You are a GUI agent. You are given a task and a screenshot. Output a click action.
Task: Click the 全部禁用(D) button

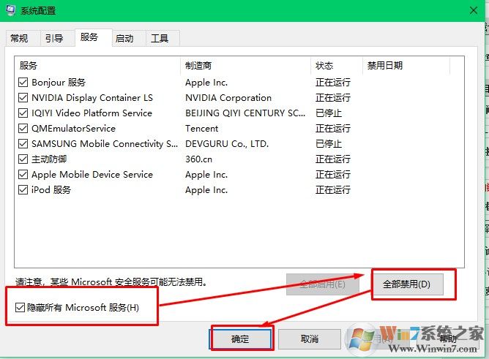pos(407,284)
